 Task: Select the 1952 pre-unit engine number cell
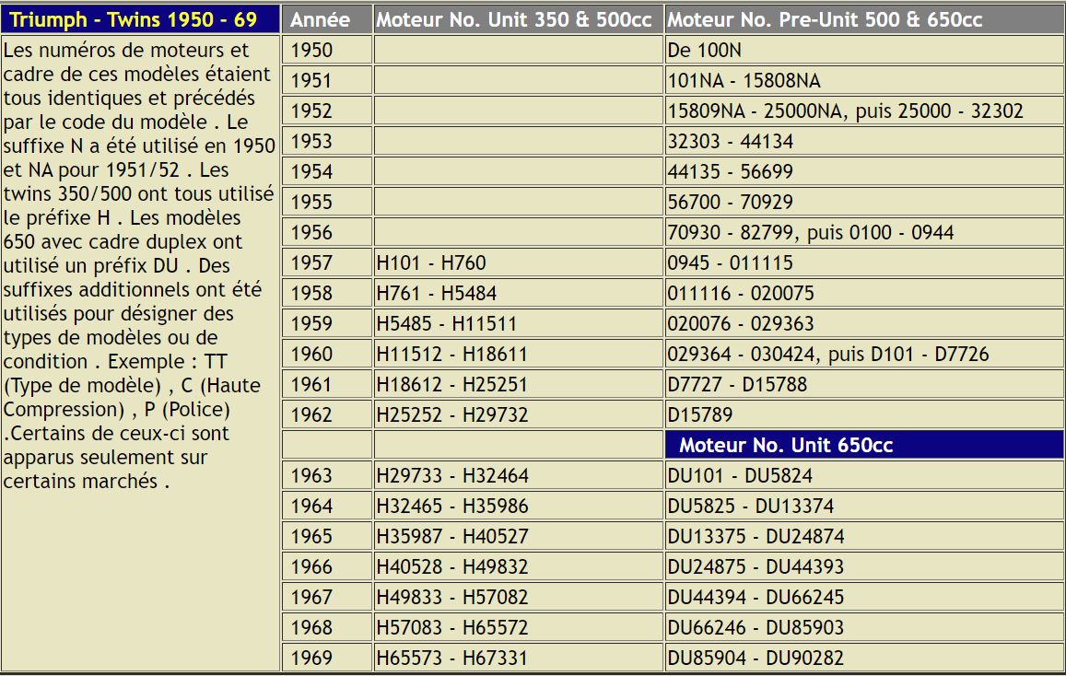click(845, 111)
